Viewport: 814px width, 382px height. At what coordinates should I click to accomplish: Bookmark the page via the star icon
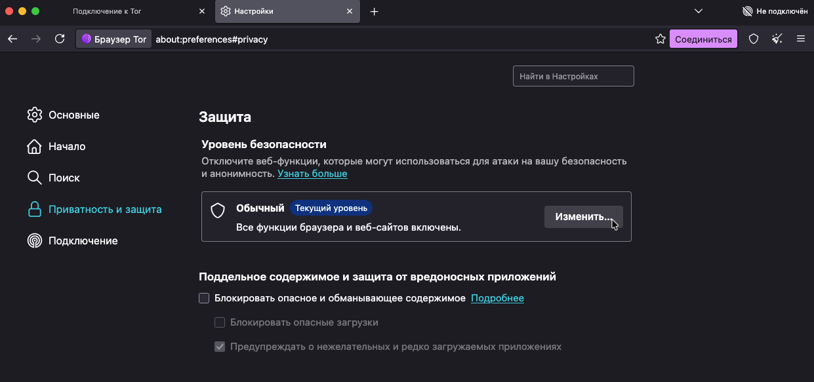point(660,39)
